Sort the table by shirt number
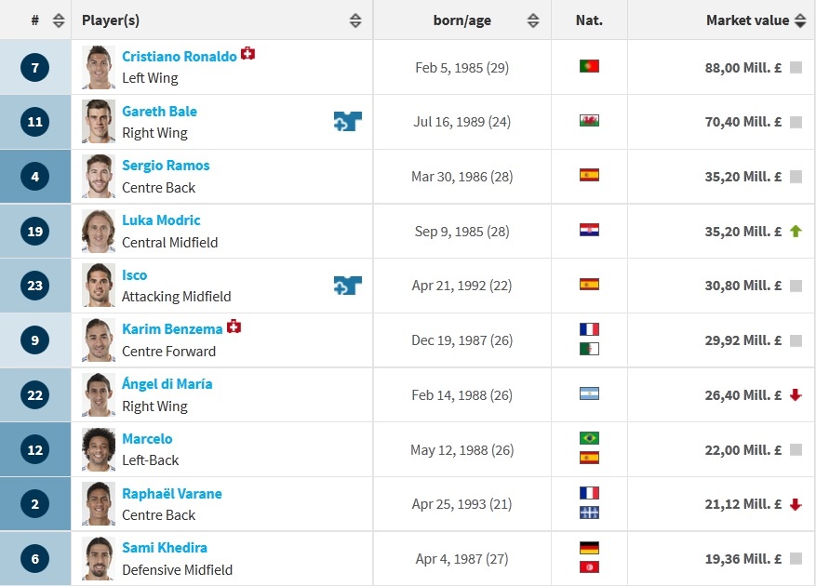The height and width of the screenshot is (586, 816). coord(59,20)
